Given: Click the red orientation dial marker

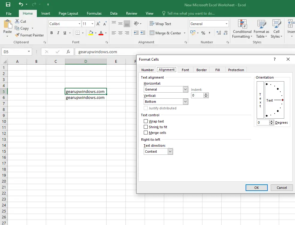Looking at the screenshot, I should (x=283, y=100).
